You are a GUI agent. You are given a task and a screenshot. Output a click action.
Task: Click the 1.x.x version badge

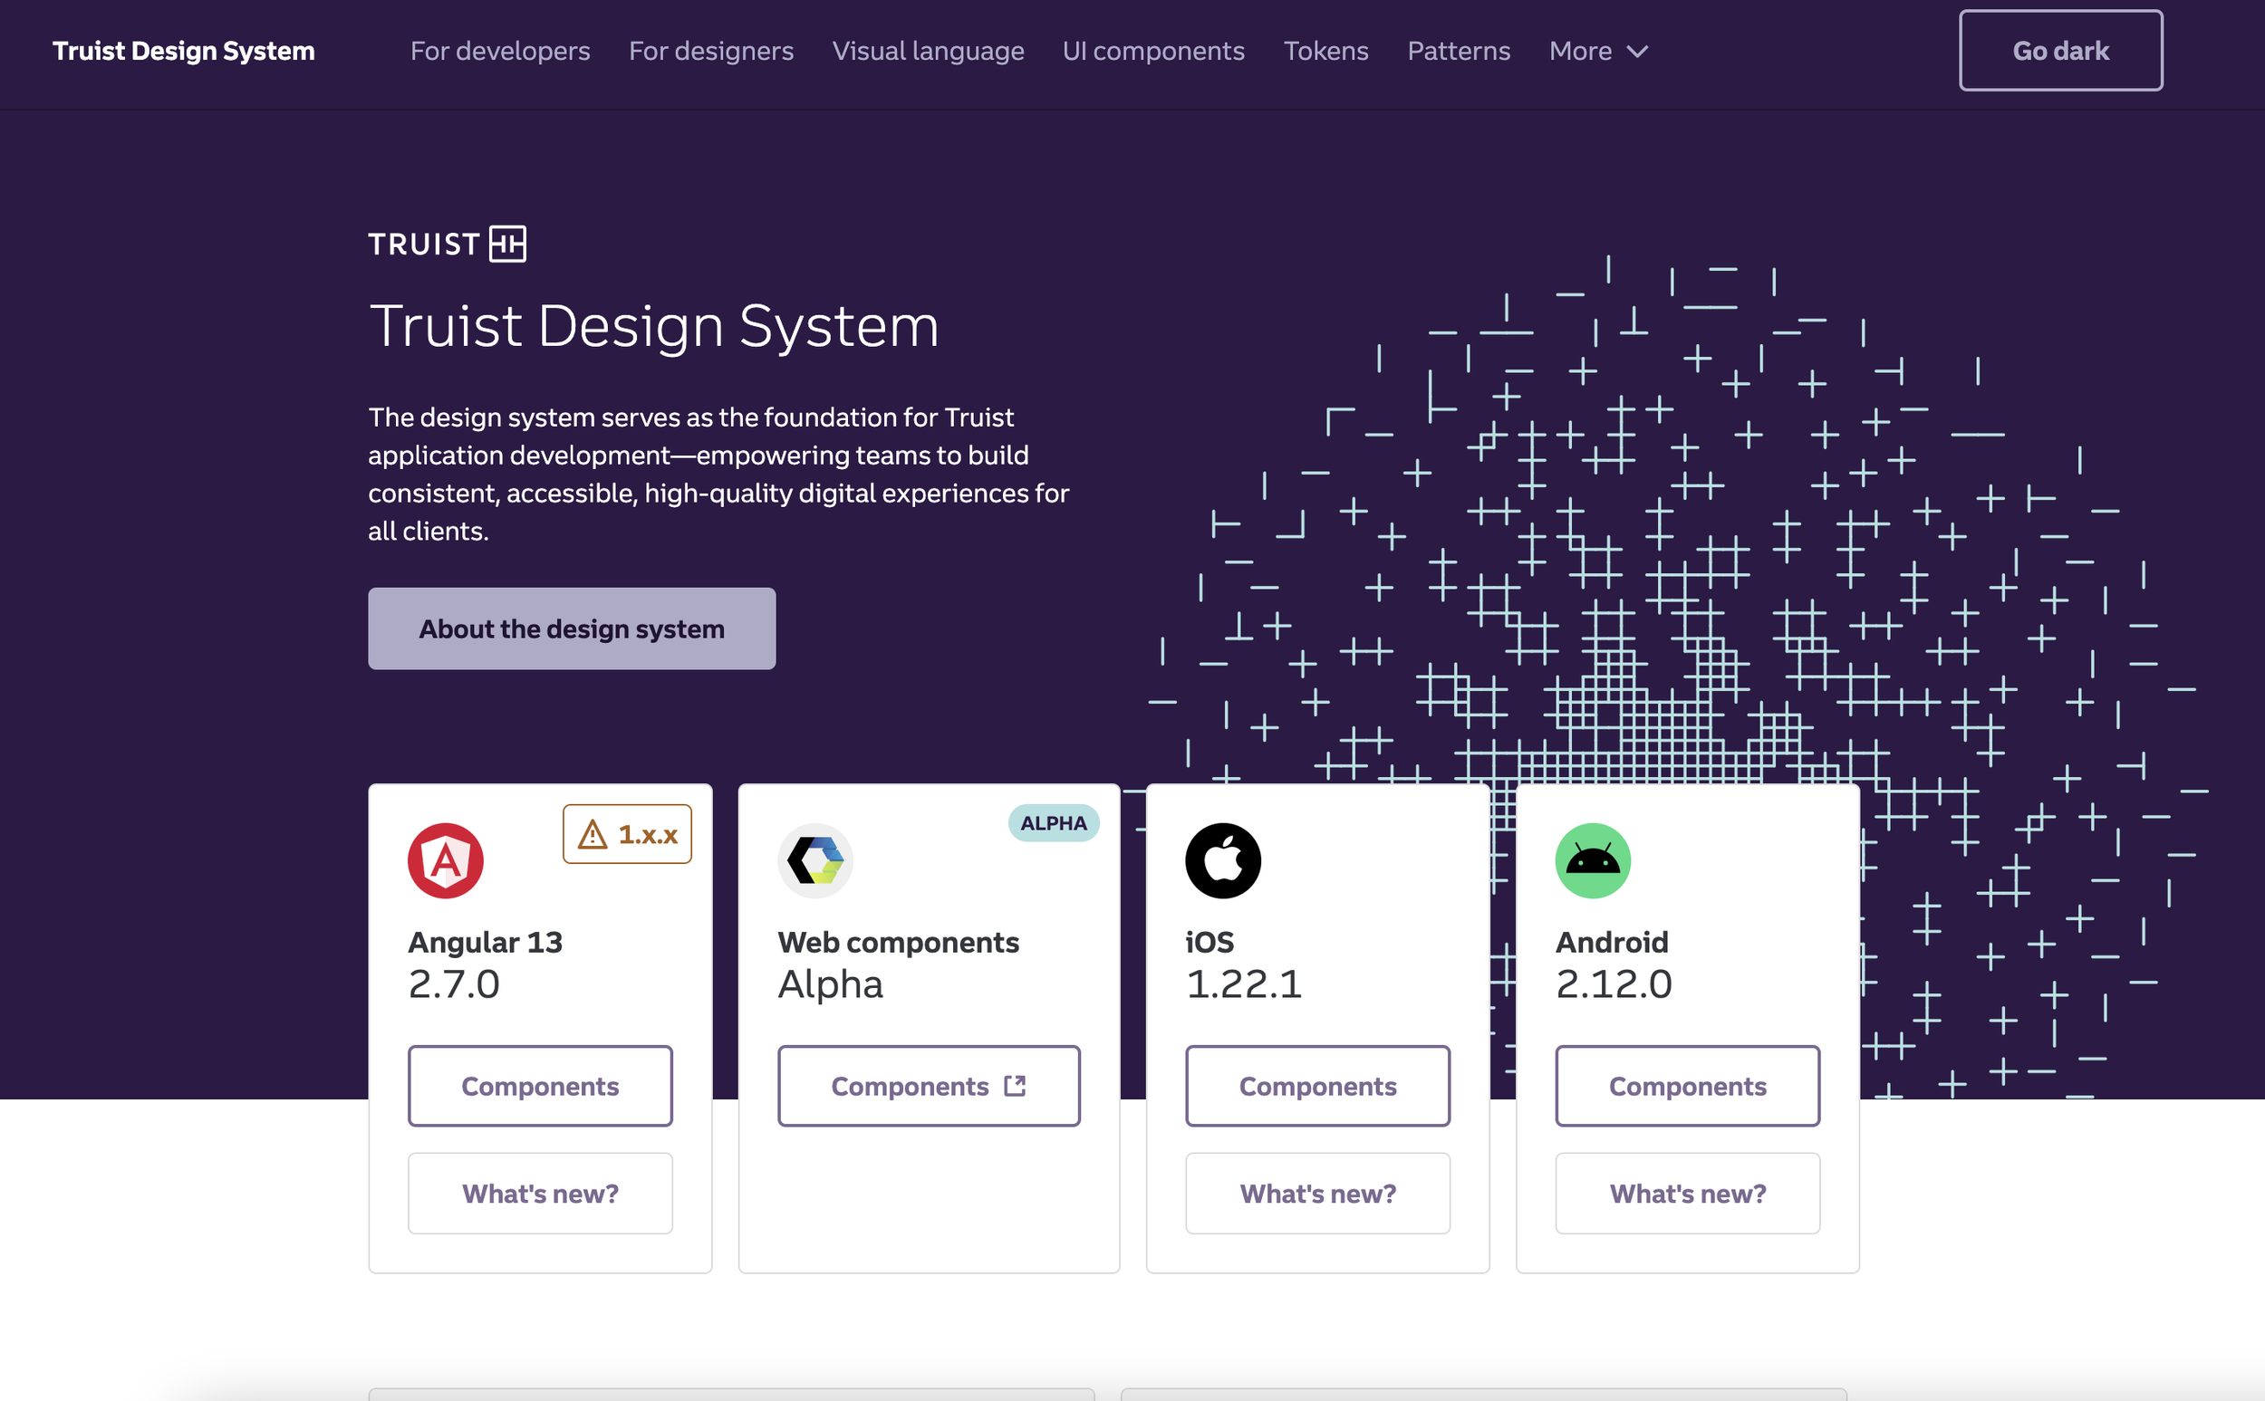point(628,834)
